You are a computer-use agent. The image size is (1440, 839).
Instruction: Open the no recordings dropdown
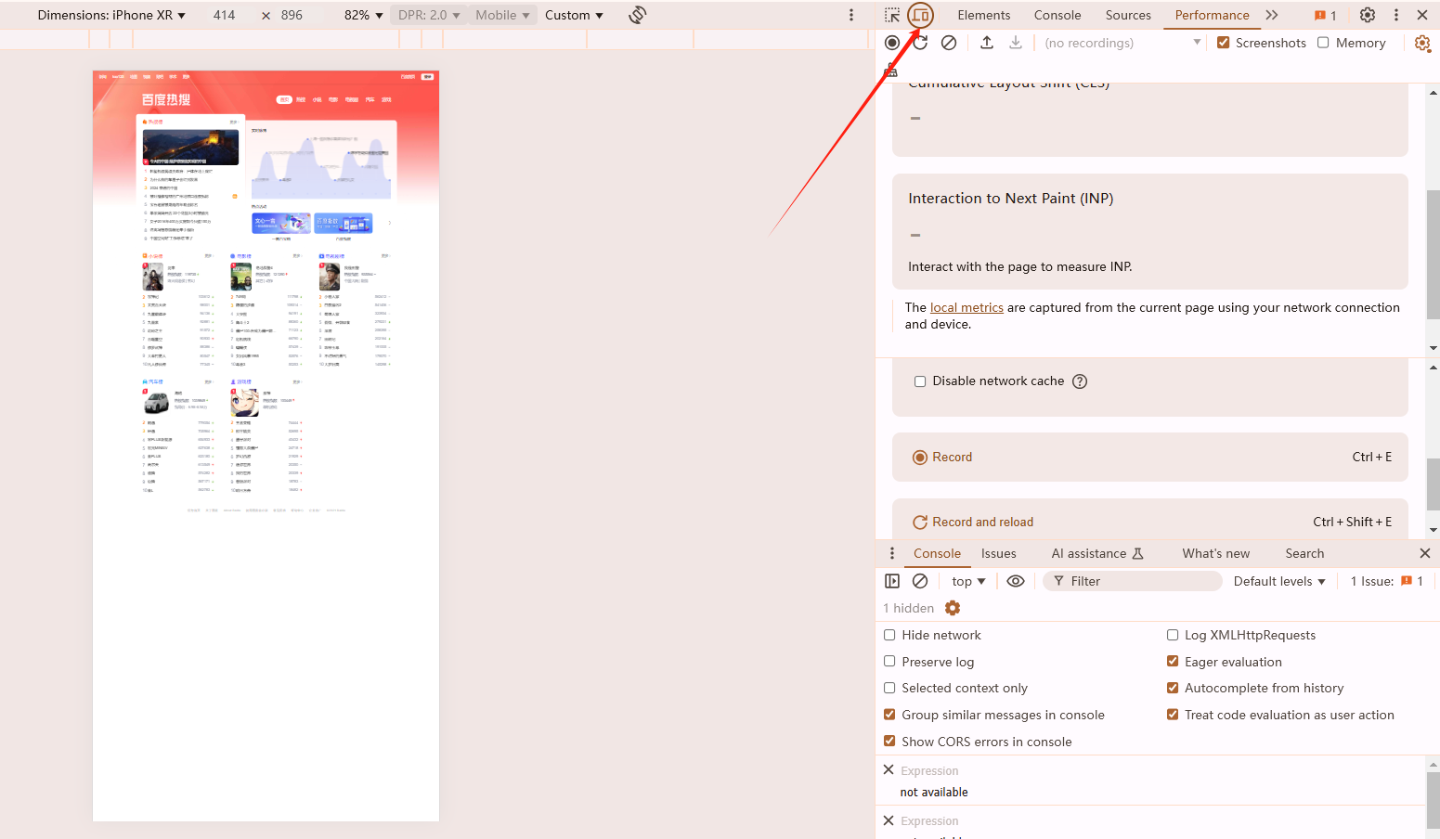pyautogui.click(x=1122, y=43)
